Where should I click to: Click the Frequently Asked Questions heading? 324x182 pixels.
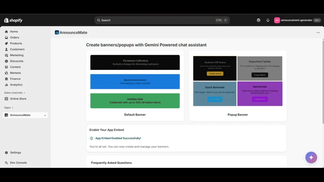pyautogui.click(x=111, y=163)
